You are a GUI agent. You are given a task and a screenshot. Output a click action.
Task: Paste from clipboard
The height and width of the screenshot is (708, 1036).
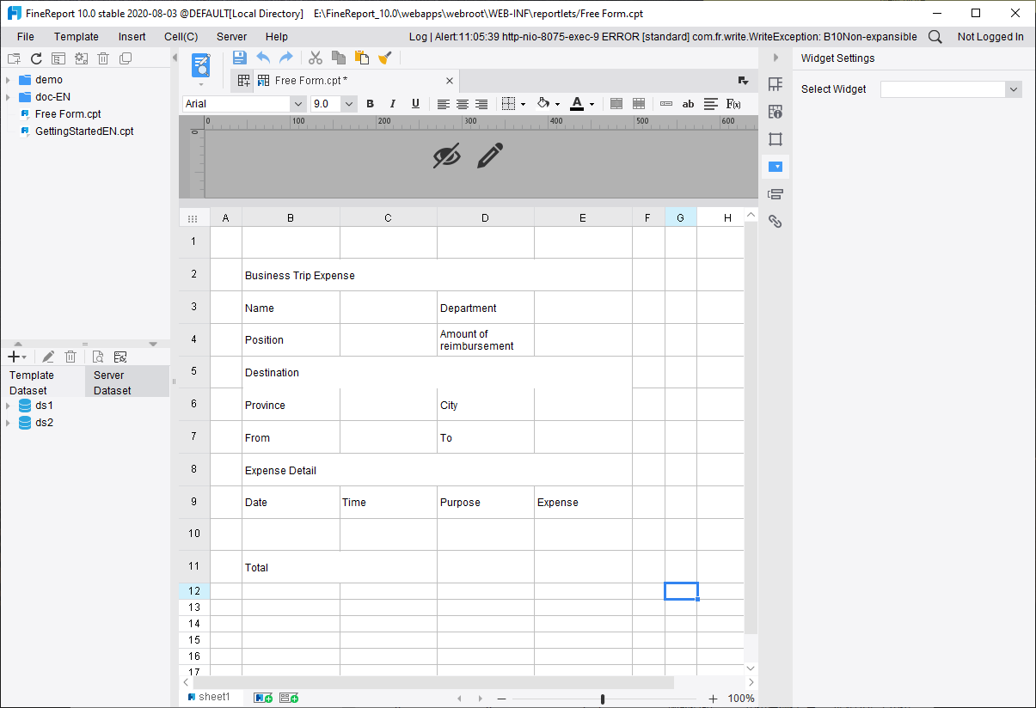click(362, 58)
